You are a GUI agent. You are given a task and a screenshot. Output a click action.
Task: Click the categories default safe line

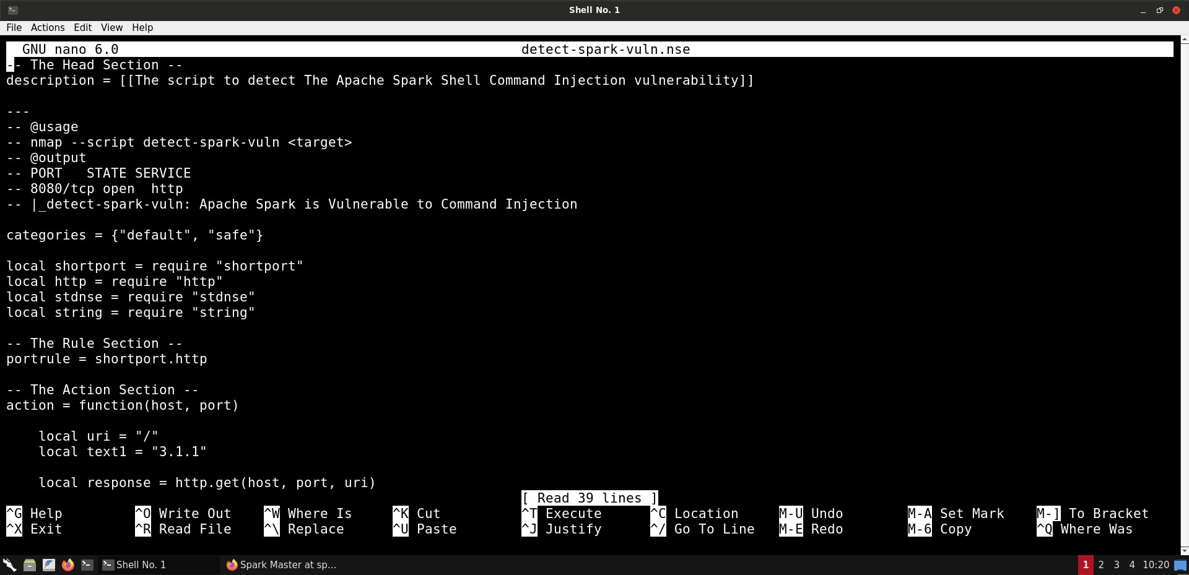coord(135,235)
